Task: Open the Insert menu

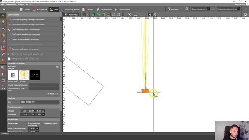Action: click(21, 4)
